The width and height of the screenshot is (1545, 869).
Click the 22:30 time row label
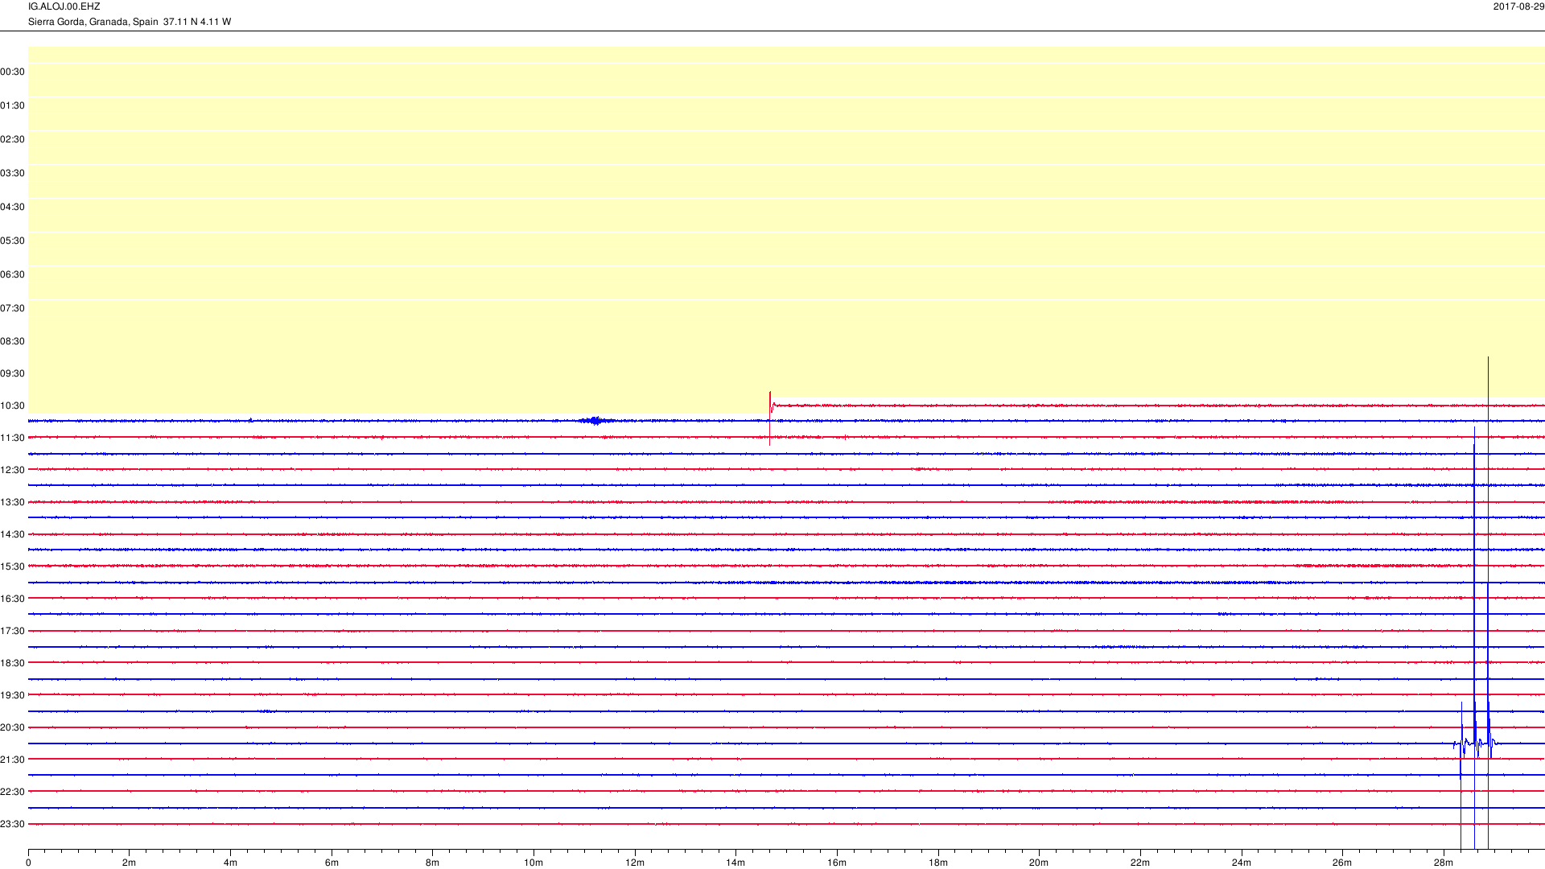pos(12,792)
